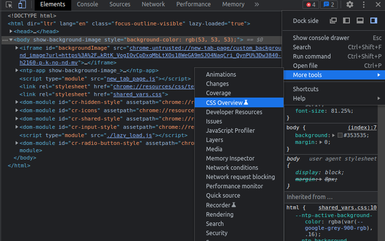Collapse the body element node
This screenshot has width=385, height=241.
11,40
